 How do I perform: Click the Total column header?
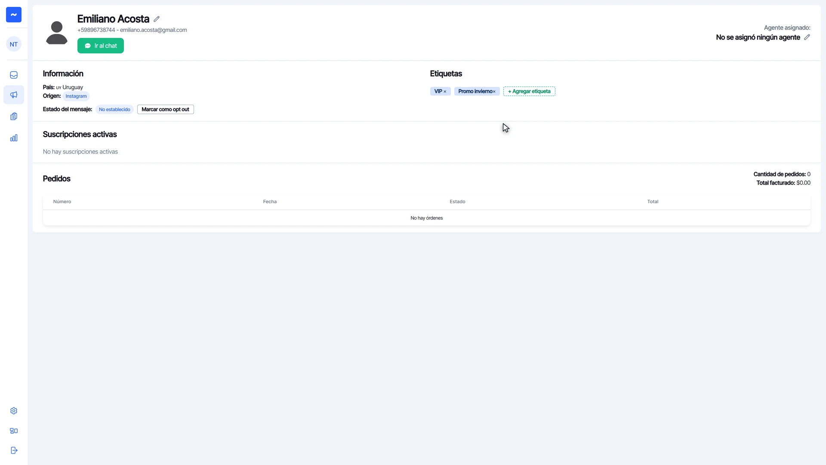pos(653,201)
